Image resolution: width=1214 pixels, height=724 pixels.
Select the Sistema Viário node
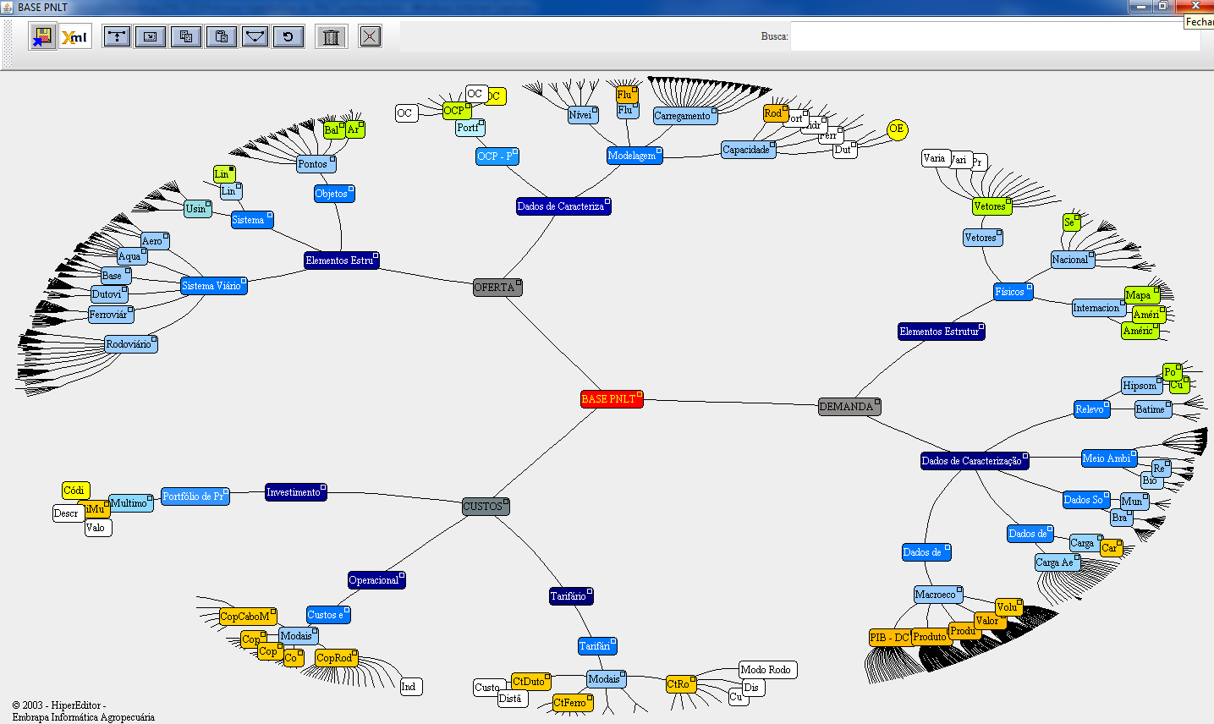tap(213, 286)
